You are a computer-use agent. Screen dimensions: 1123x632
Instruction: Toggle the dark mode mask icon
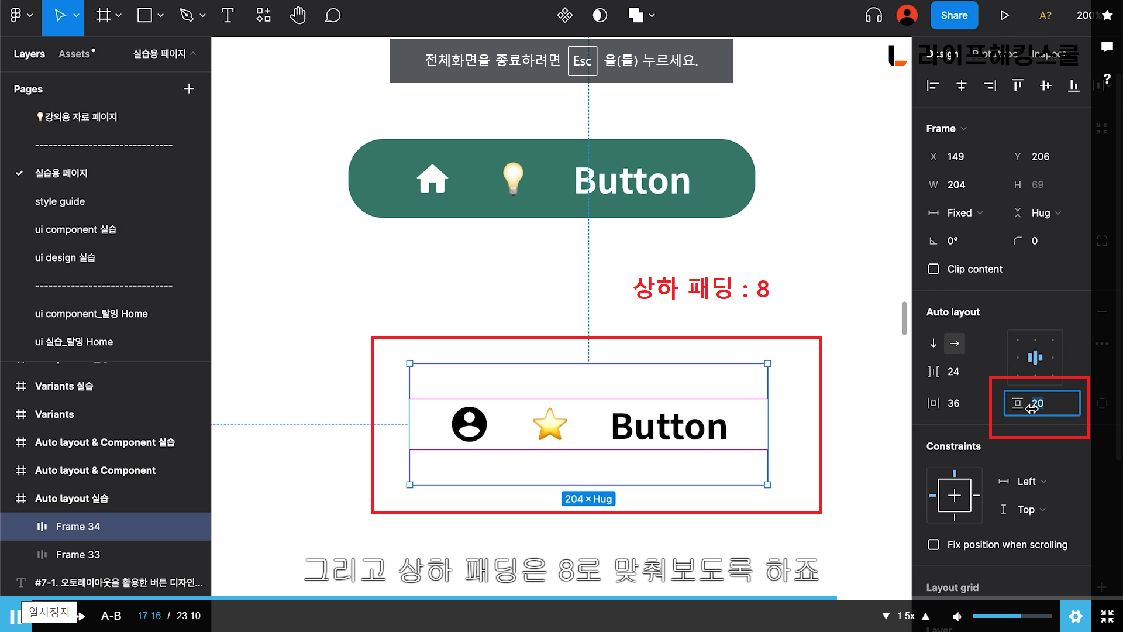600,16
